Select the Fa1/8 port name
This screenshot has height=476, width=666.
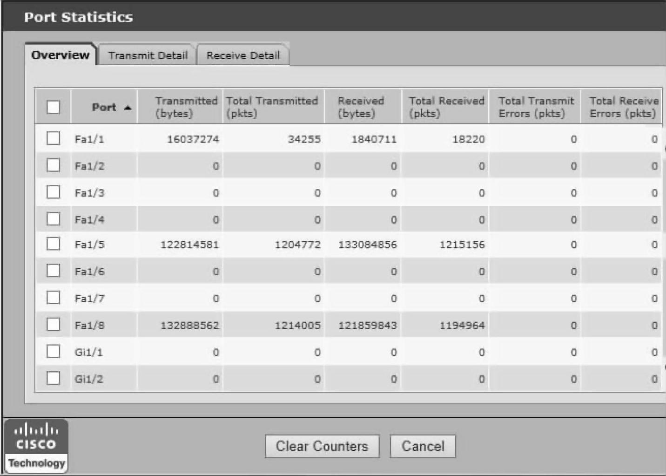89,325
